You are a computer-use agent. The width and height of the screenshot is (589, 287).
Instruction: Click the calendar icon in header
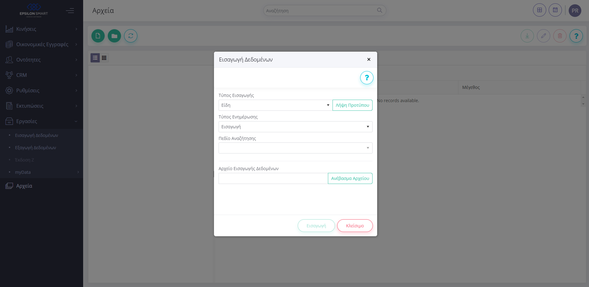(555, 10)
